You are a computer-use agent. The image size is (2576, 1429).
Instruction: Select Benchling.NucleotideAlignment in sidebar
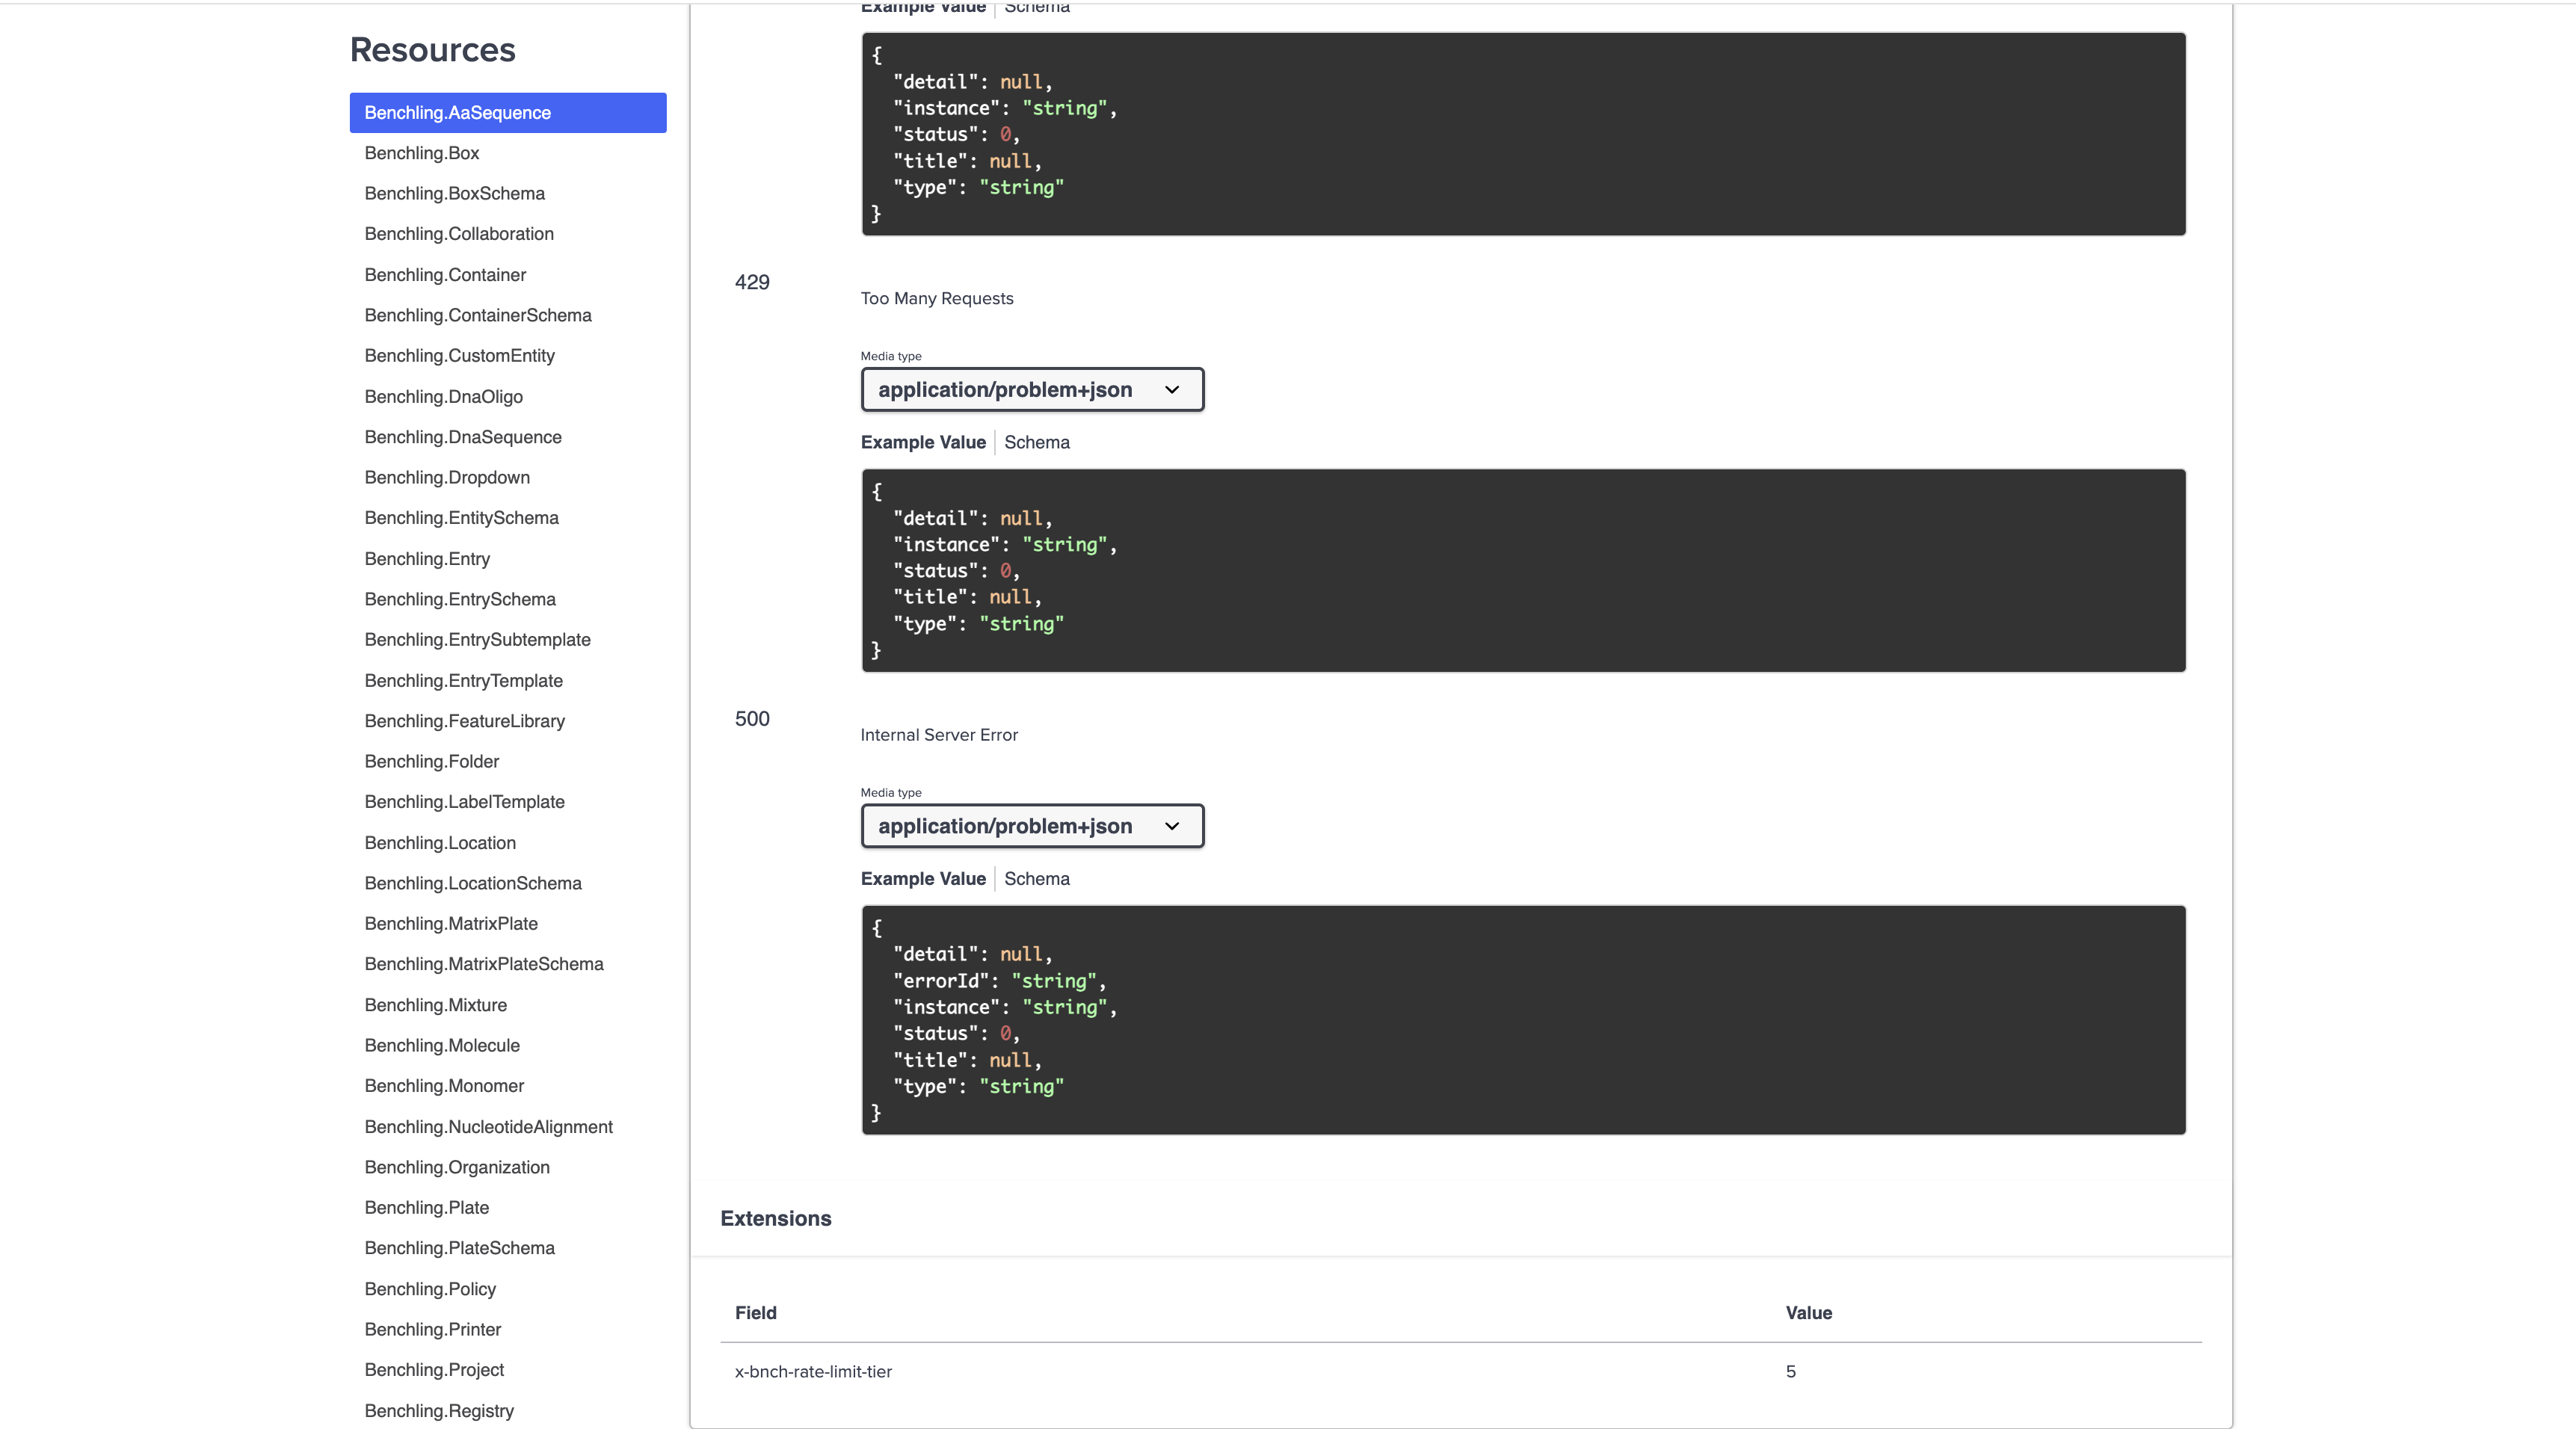[489, 1127]
